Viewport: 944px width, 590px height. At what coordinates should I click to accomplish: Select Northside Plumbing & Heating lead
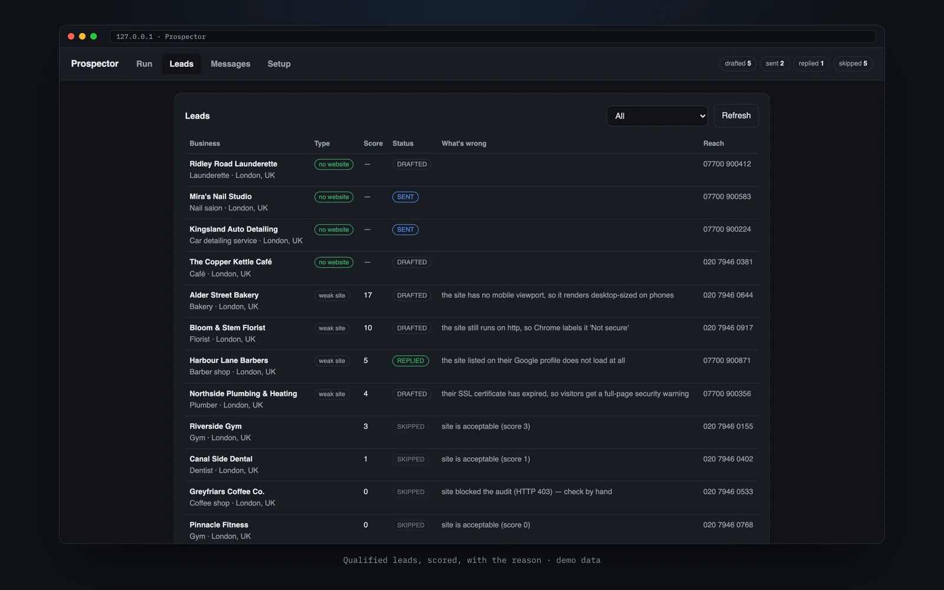471,399
